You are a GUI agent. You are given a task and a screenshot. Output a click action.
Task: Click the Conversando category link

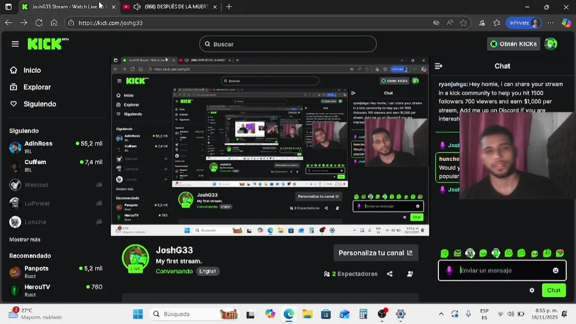(174, 271)
